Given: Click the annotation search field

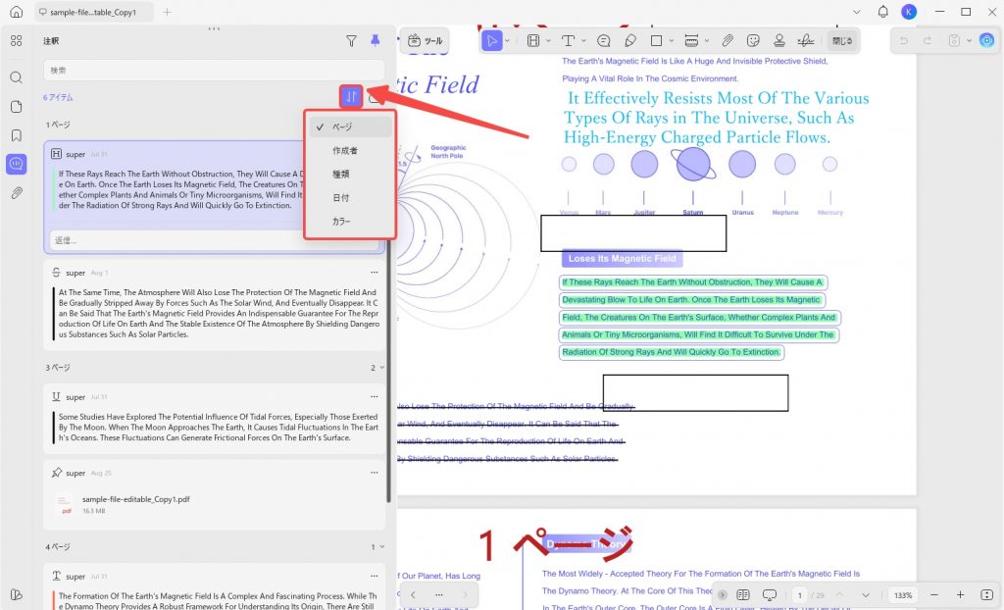Looking at the screenshot, I should (214, 71).
